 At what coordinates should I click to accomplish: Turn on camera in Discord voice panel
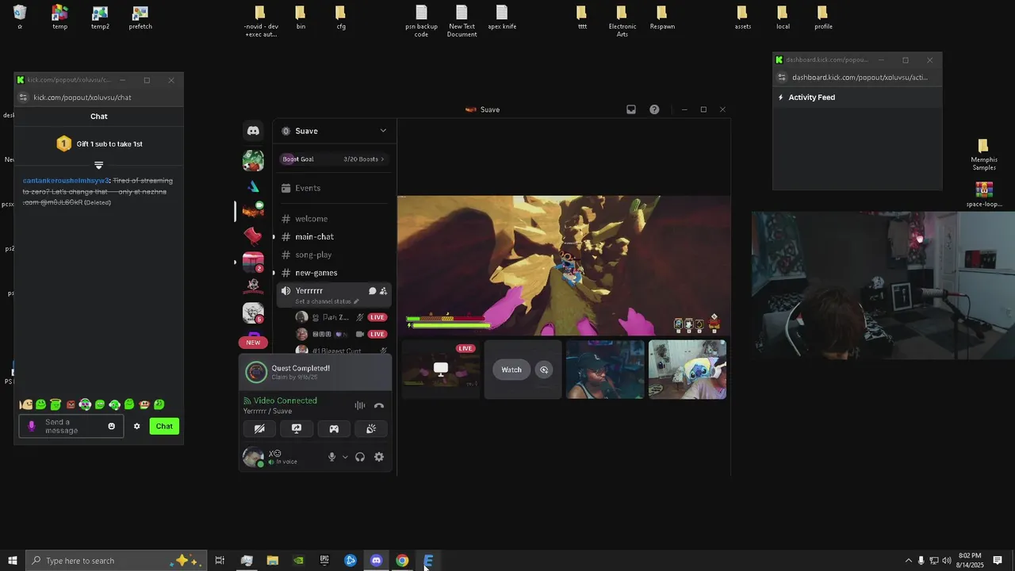tap(259, 428)
